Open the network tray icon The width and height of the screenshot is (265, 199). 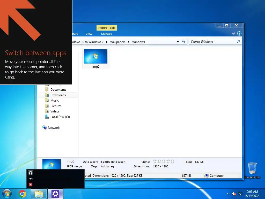point(240,194)
